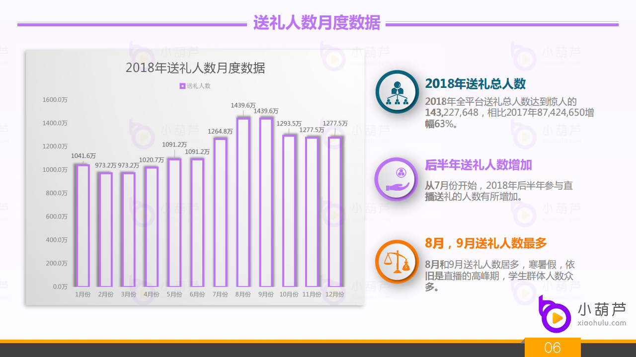Click the teal people network icon
The width and height of the screenshot is (636, 357).
coord(396,92)
